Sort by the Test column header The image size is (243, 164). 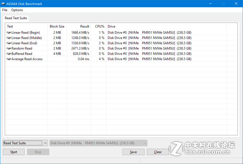pyautogui.click(x=26, y=26)
